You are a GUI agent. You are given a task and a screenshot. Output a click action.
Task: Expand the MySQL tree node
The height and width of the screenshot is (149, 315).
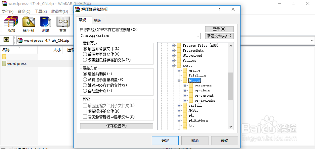click(179, 111)
